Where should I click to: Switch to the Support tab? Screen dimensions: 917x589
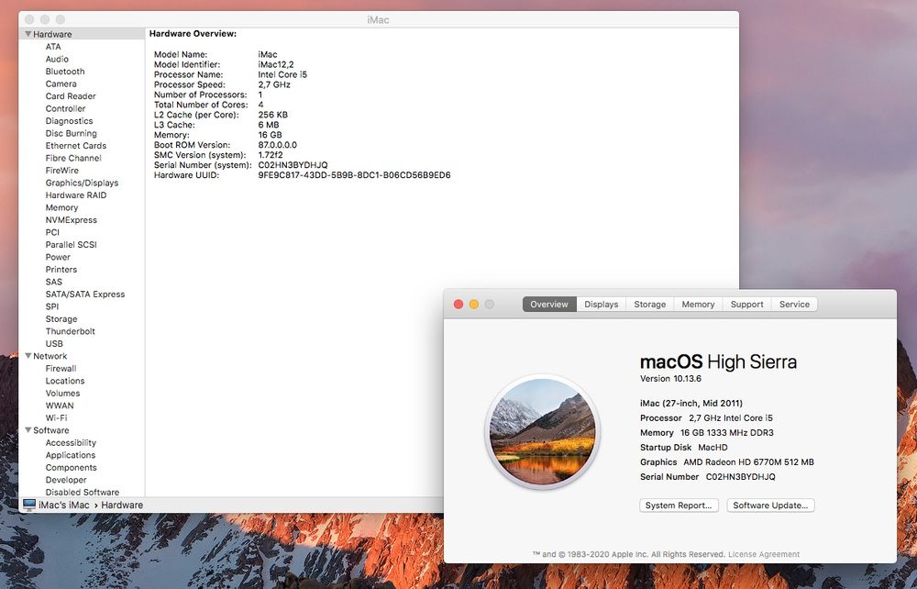point(746,305)
